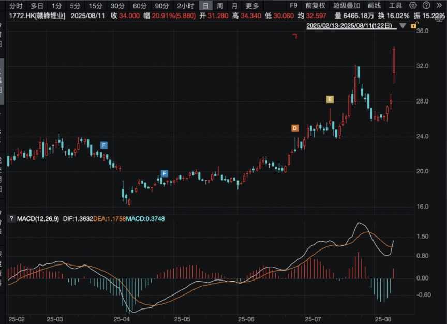
Task: Open date range dropdown triangle
Action: (403, 25)
